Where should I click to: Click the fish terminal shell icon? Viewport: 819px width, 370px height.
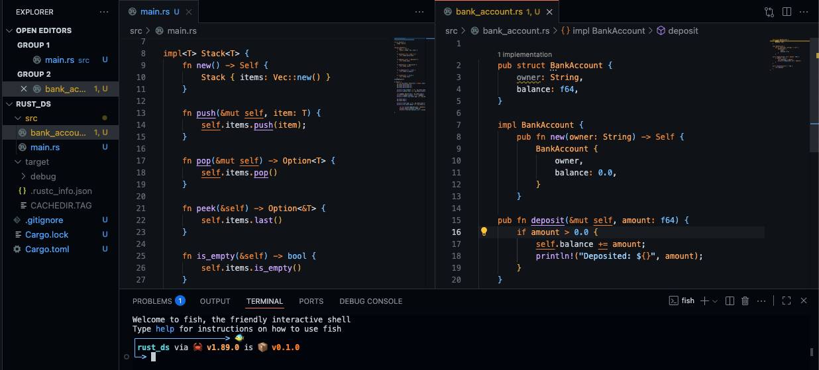coord(673,301)
